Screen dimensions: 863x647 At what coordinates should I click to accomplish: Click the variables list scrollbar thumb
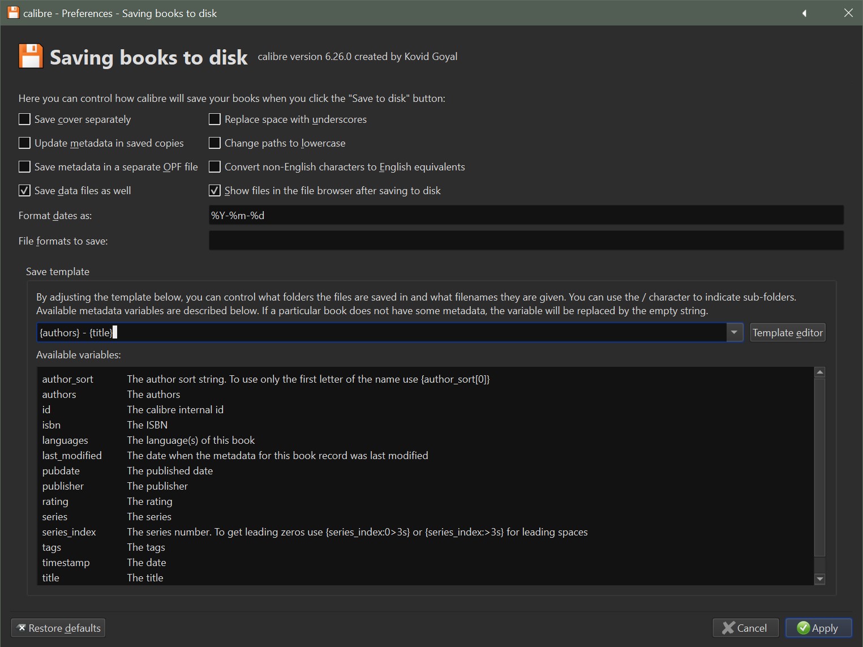[819, 467]
